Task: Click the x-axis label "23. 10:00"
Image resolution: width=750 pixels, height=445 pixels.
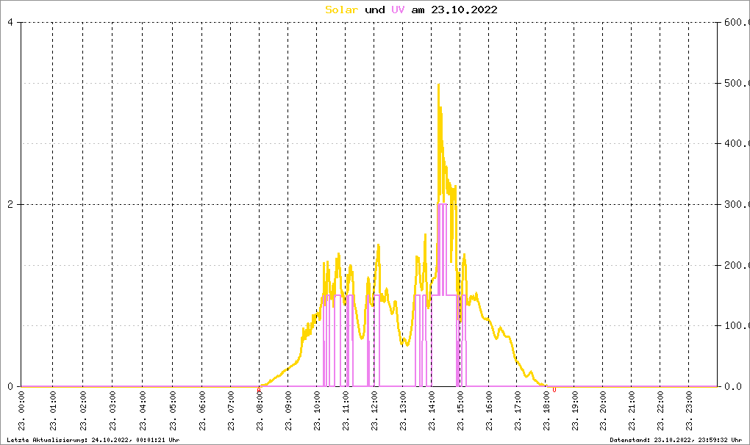Action: (317, 411)
